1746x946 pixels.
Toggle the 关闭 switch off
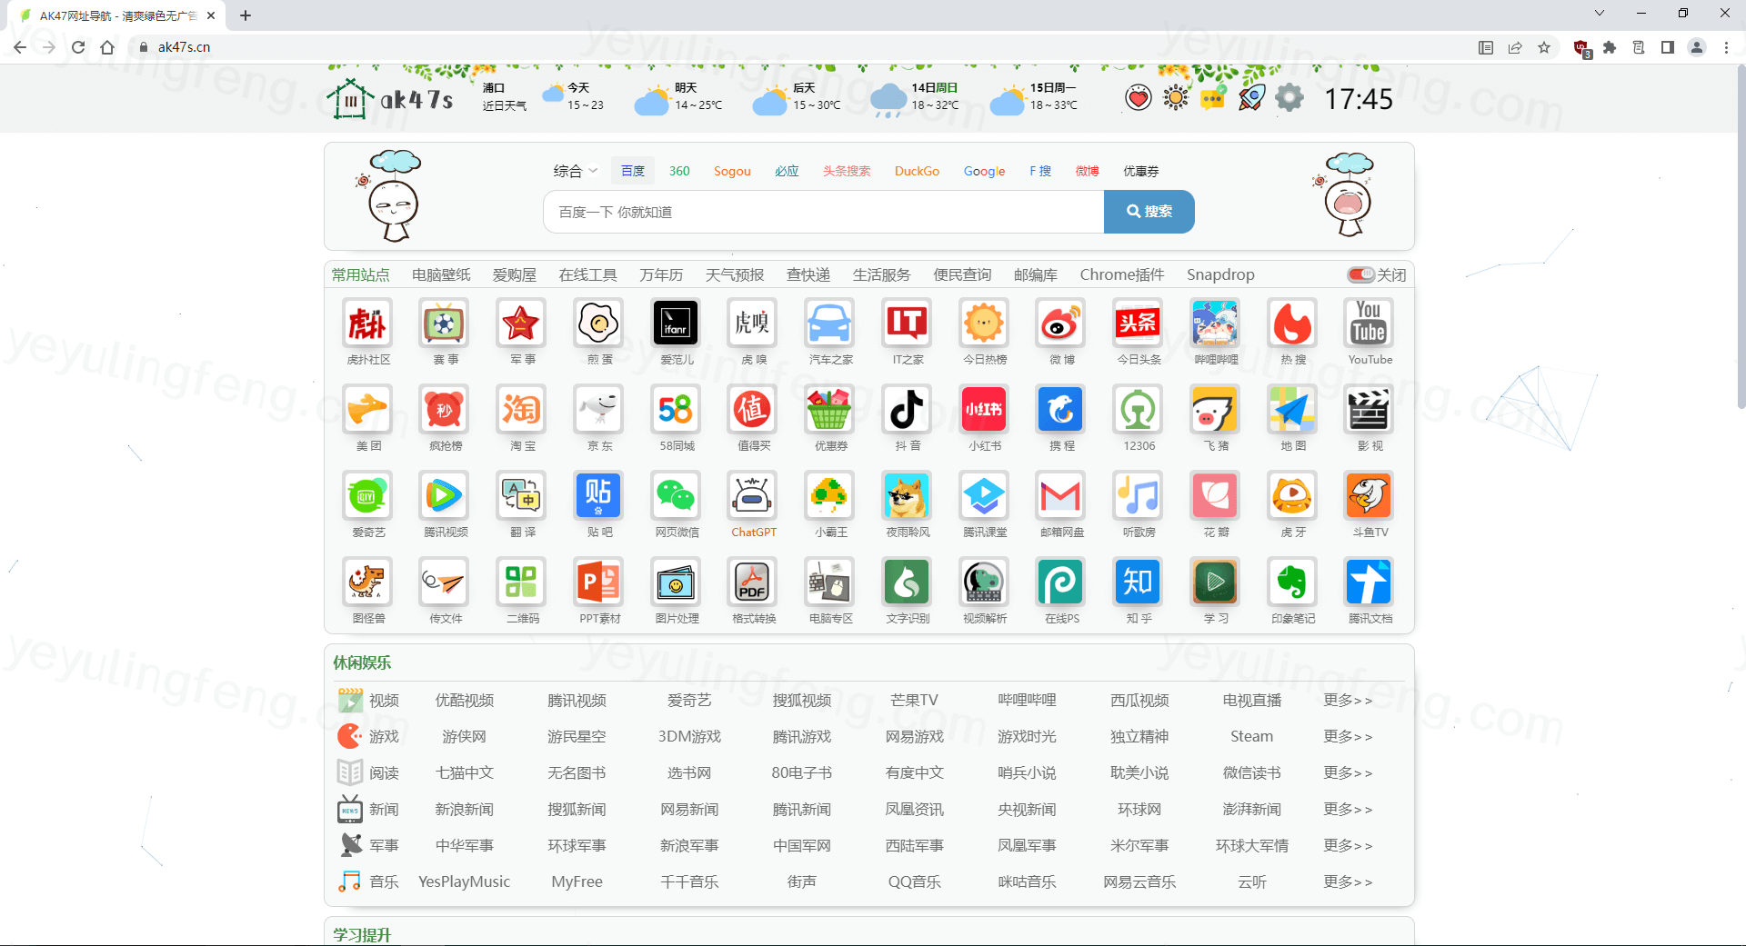pos(1360,274)
